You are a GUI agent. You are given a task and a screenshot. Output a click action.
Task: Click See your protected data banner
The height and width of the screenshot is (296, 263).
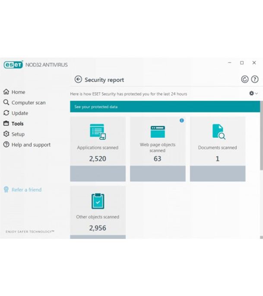coord(165,106)
